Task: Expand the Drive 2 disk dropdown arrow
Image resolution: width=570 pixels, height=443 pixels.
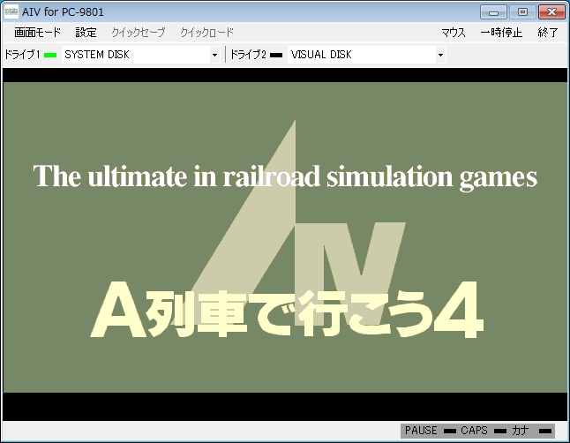Action: tap(440, 56)
